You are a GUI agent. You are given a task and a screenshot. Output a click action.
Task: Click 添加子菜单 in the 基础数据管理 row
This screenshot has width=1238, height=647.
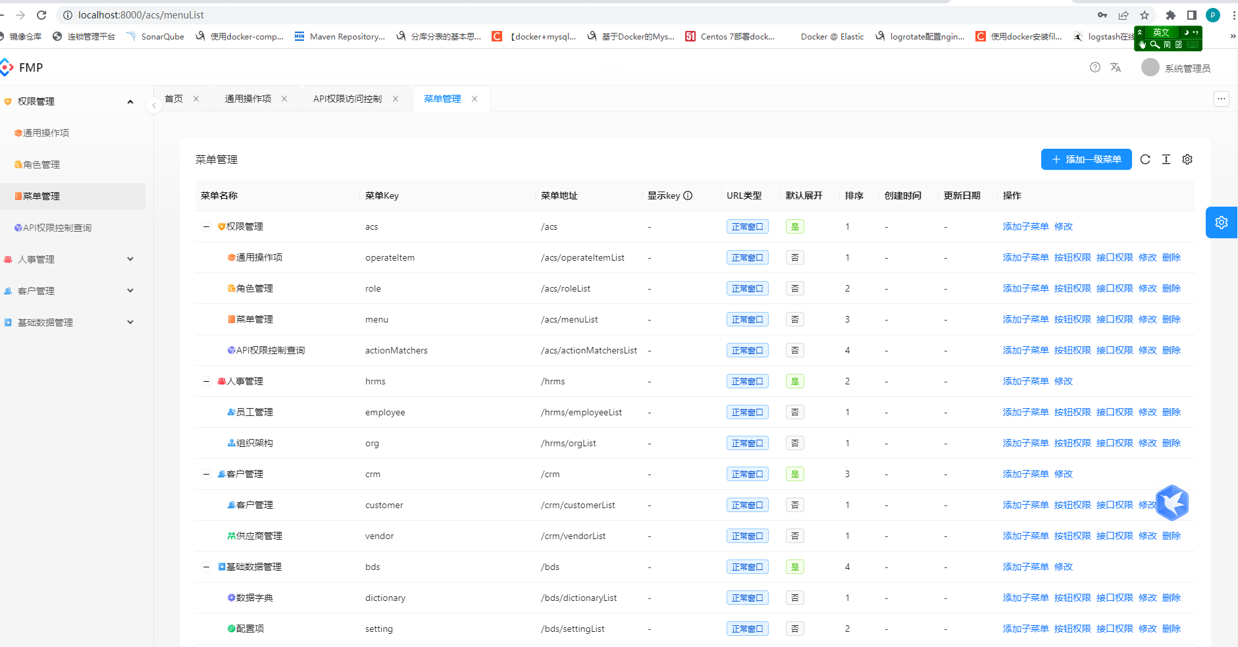coord(1026,567)
